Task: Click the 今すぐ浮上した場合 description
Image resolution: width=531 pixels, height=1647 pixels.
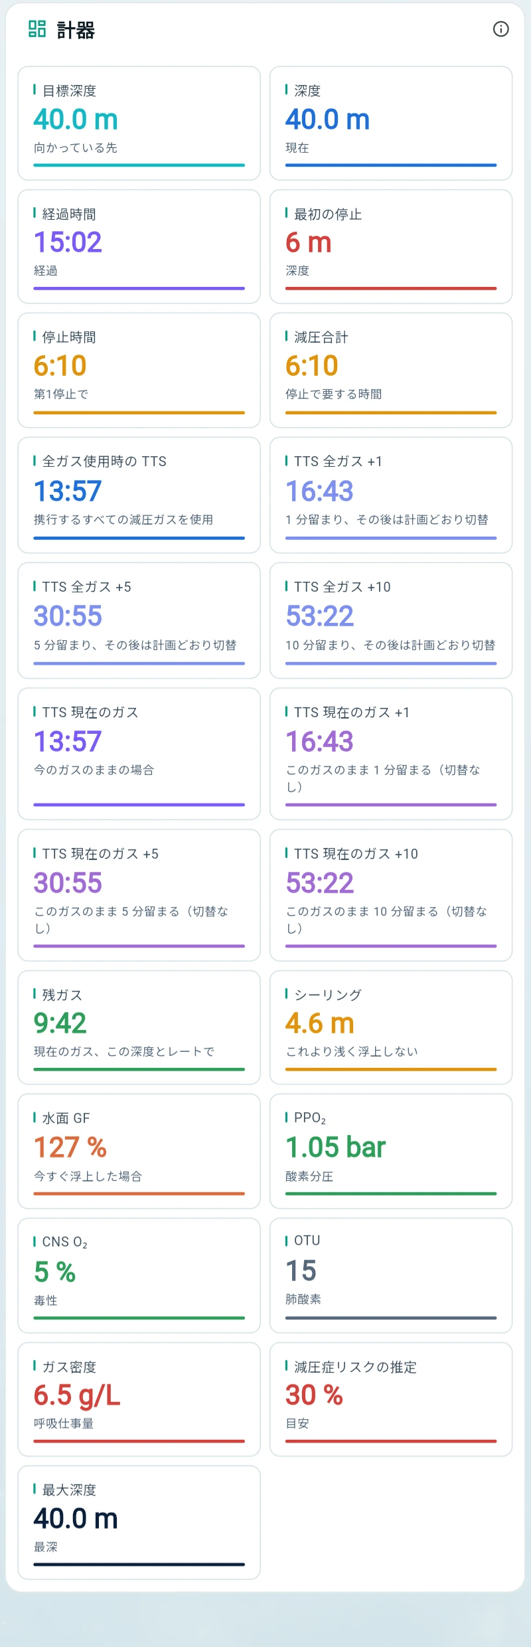Action: coord(88,1177)
